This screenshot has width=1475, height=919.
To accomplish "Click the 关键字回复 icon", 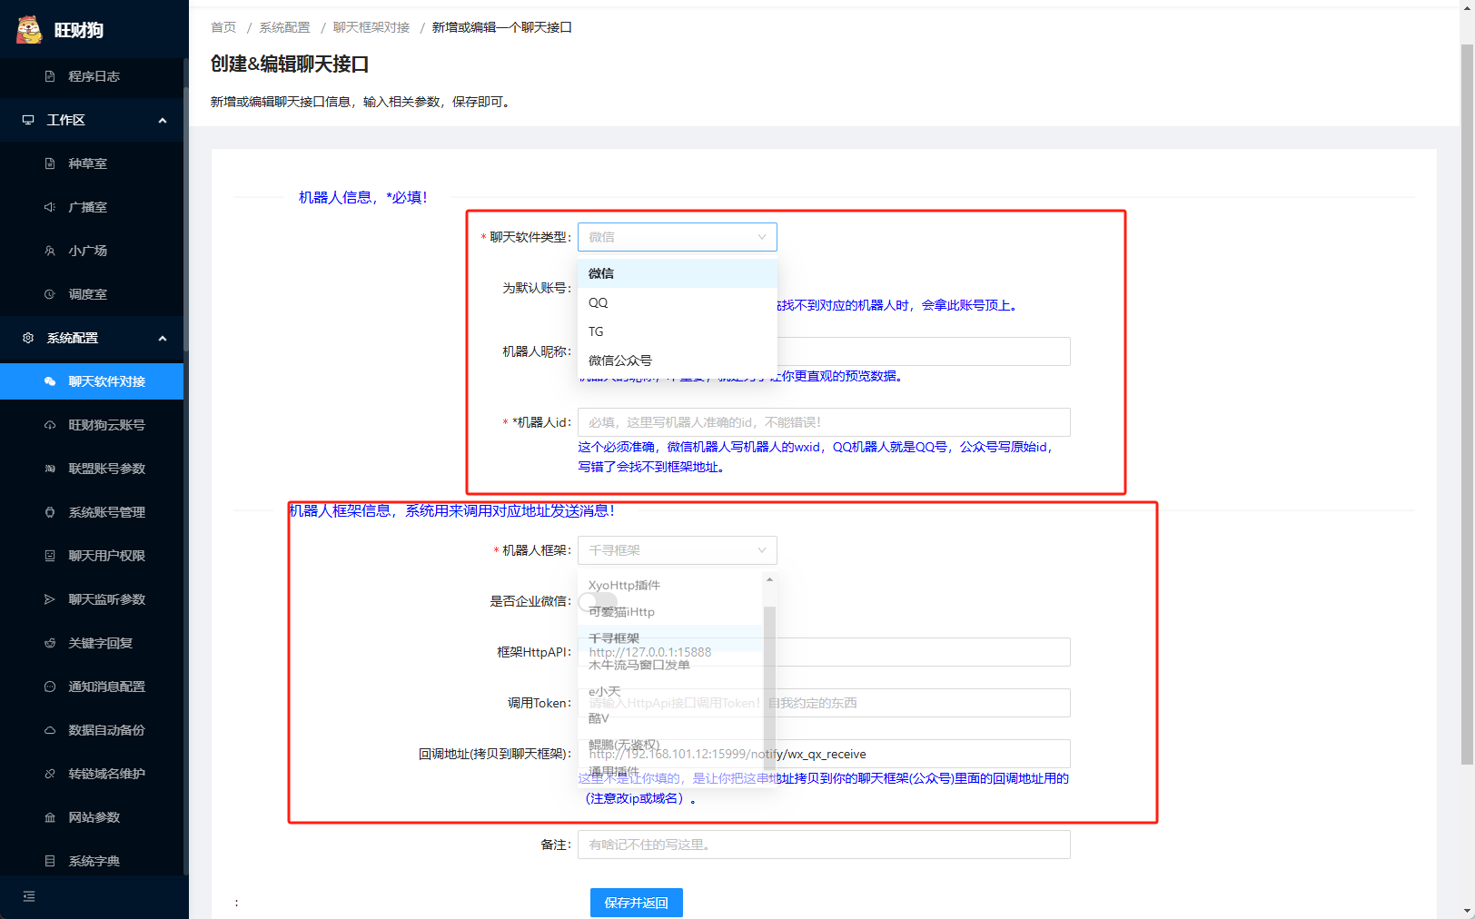I will 50,643.
